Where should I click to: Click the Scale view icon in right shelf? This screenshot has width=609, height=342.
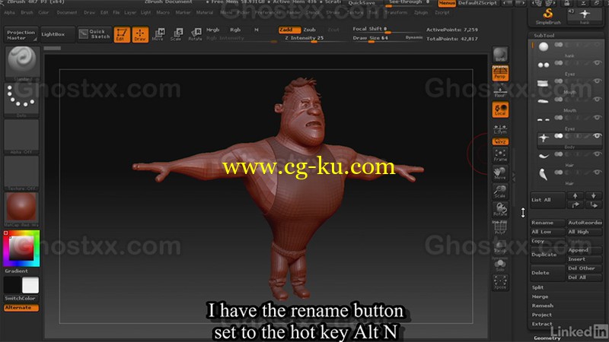click(x=500, y=192)
